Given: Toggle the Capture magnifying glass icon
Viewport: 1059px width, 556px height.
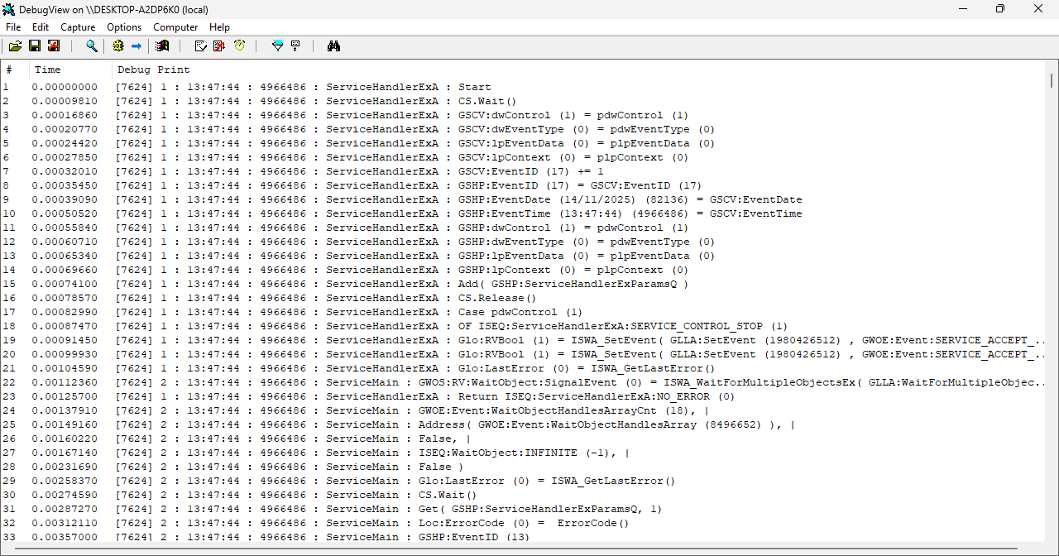Looking at the screenshot, I should point(92,46).
